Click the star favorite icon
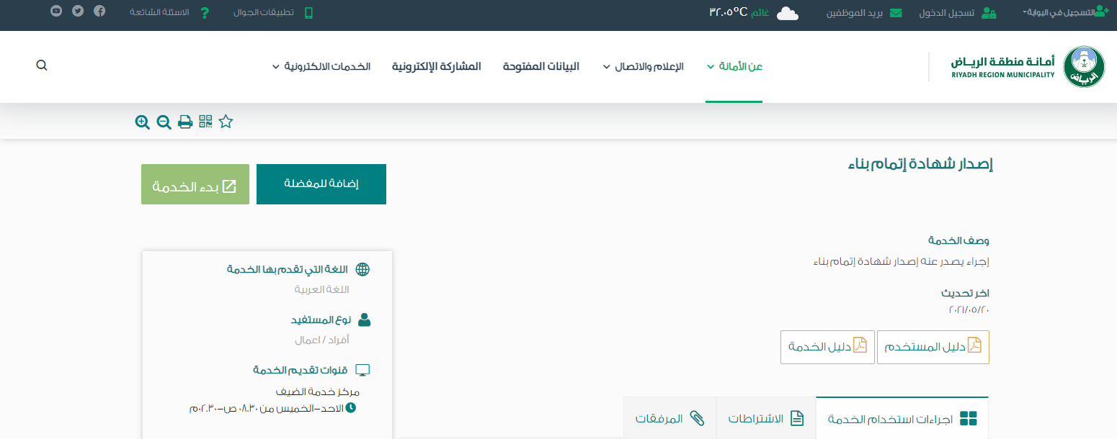1117x439 pixels. pos(226,122)
